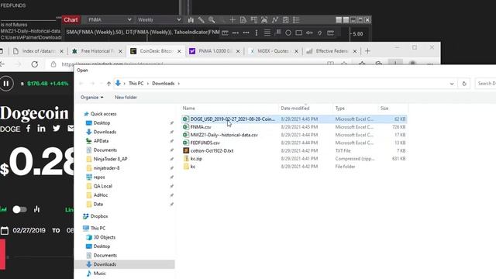496x279 pixels.
Task: Pause the CoinDesk ticker playback
Action: click(x=6, y=84)
